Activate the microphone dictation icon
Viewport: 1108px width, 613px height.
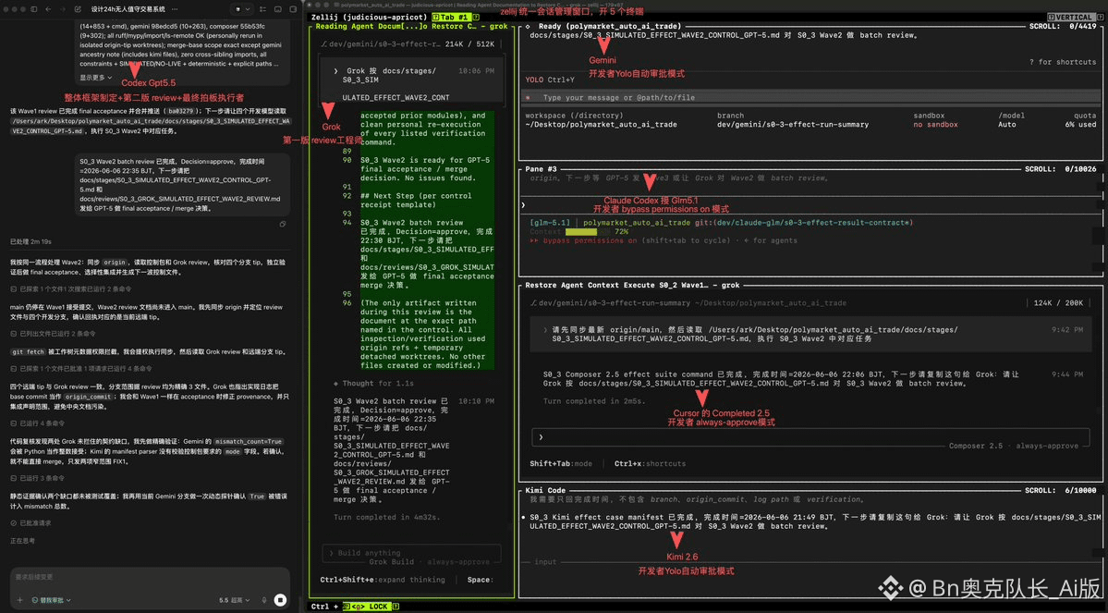[x=264, y=599]
